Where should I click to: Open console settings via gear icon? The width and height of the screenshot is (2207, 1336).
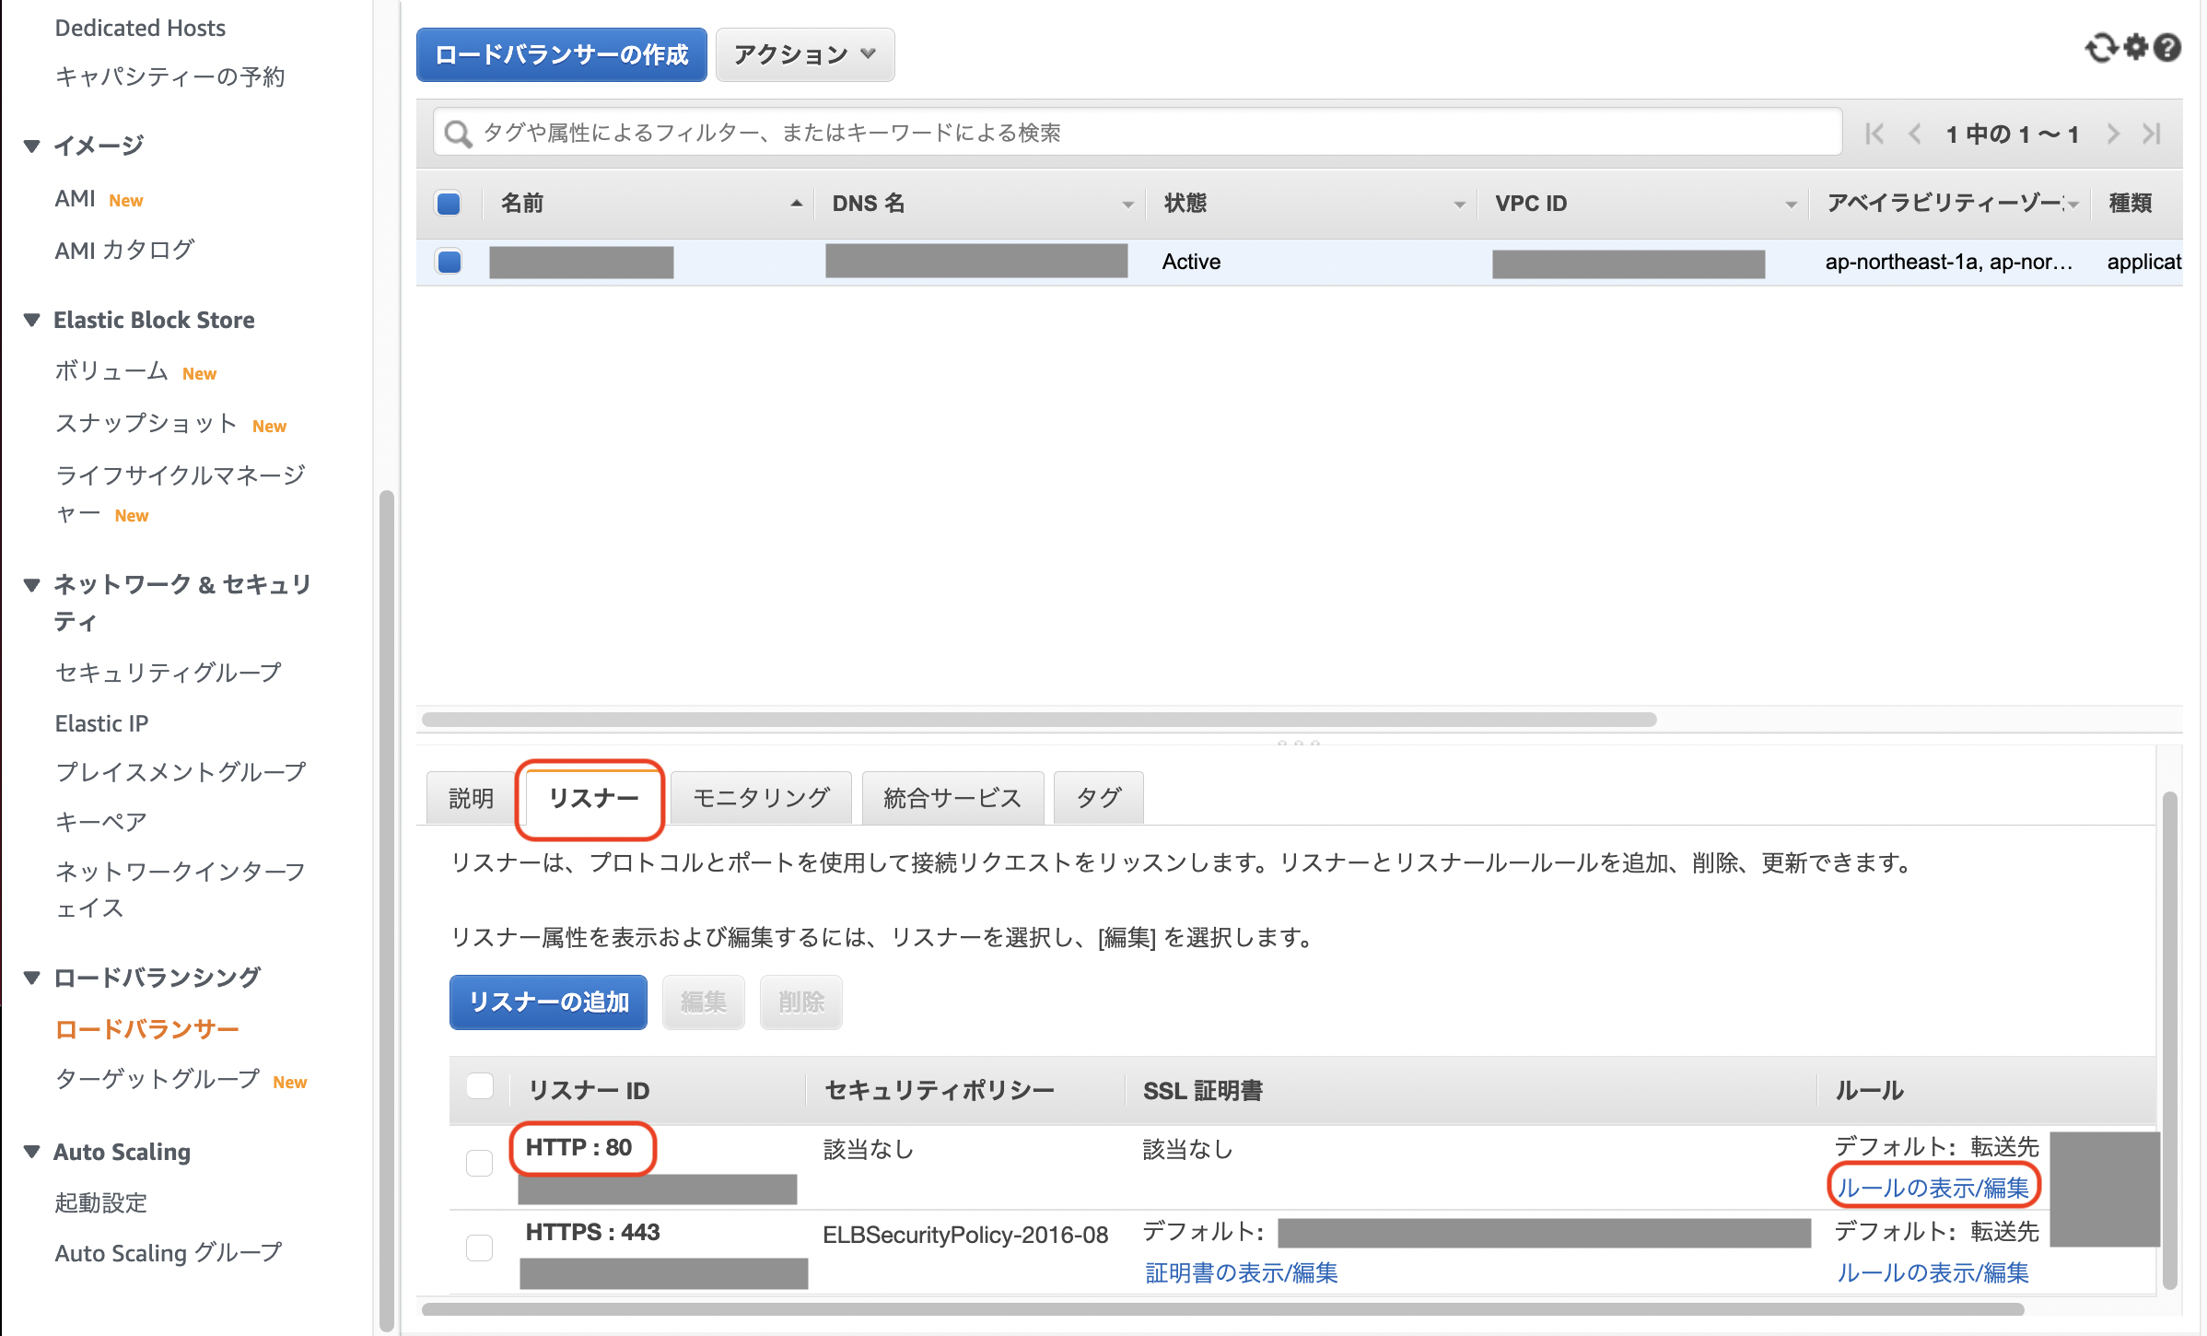[2135, 48]
